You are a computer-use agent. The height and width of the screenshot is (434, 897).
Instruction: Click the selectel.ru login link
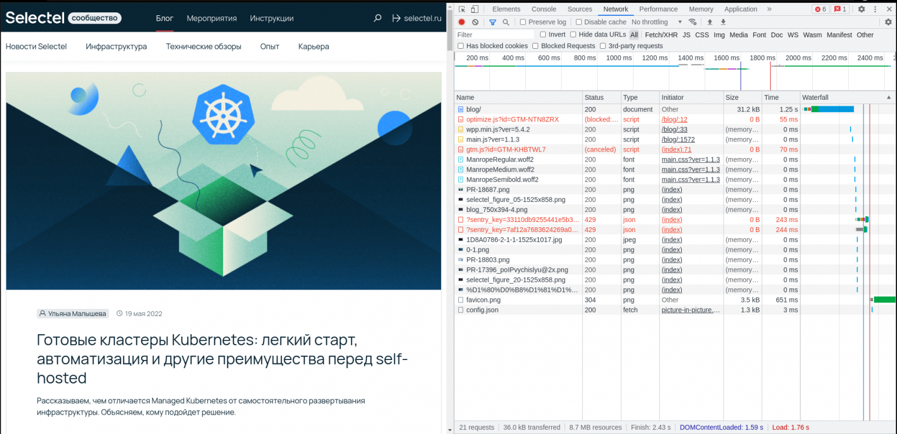click(416, 18)
